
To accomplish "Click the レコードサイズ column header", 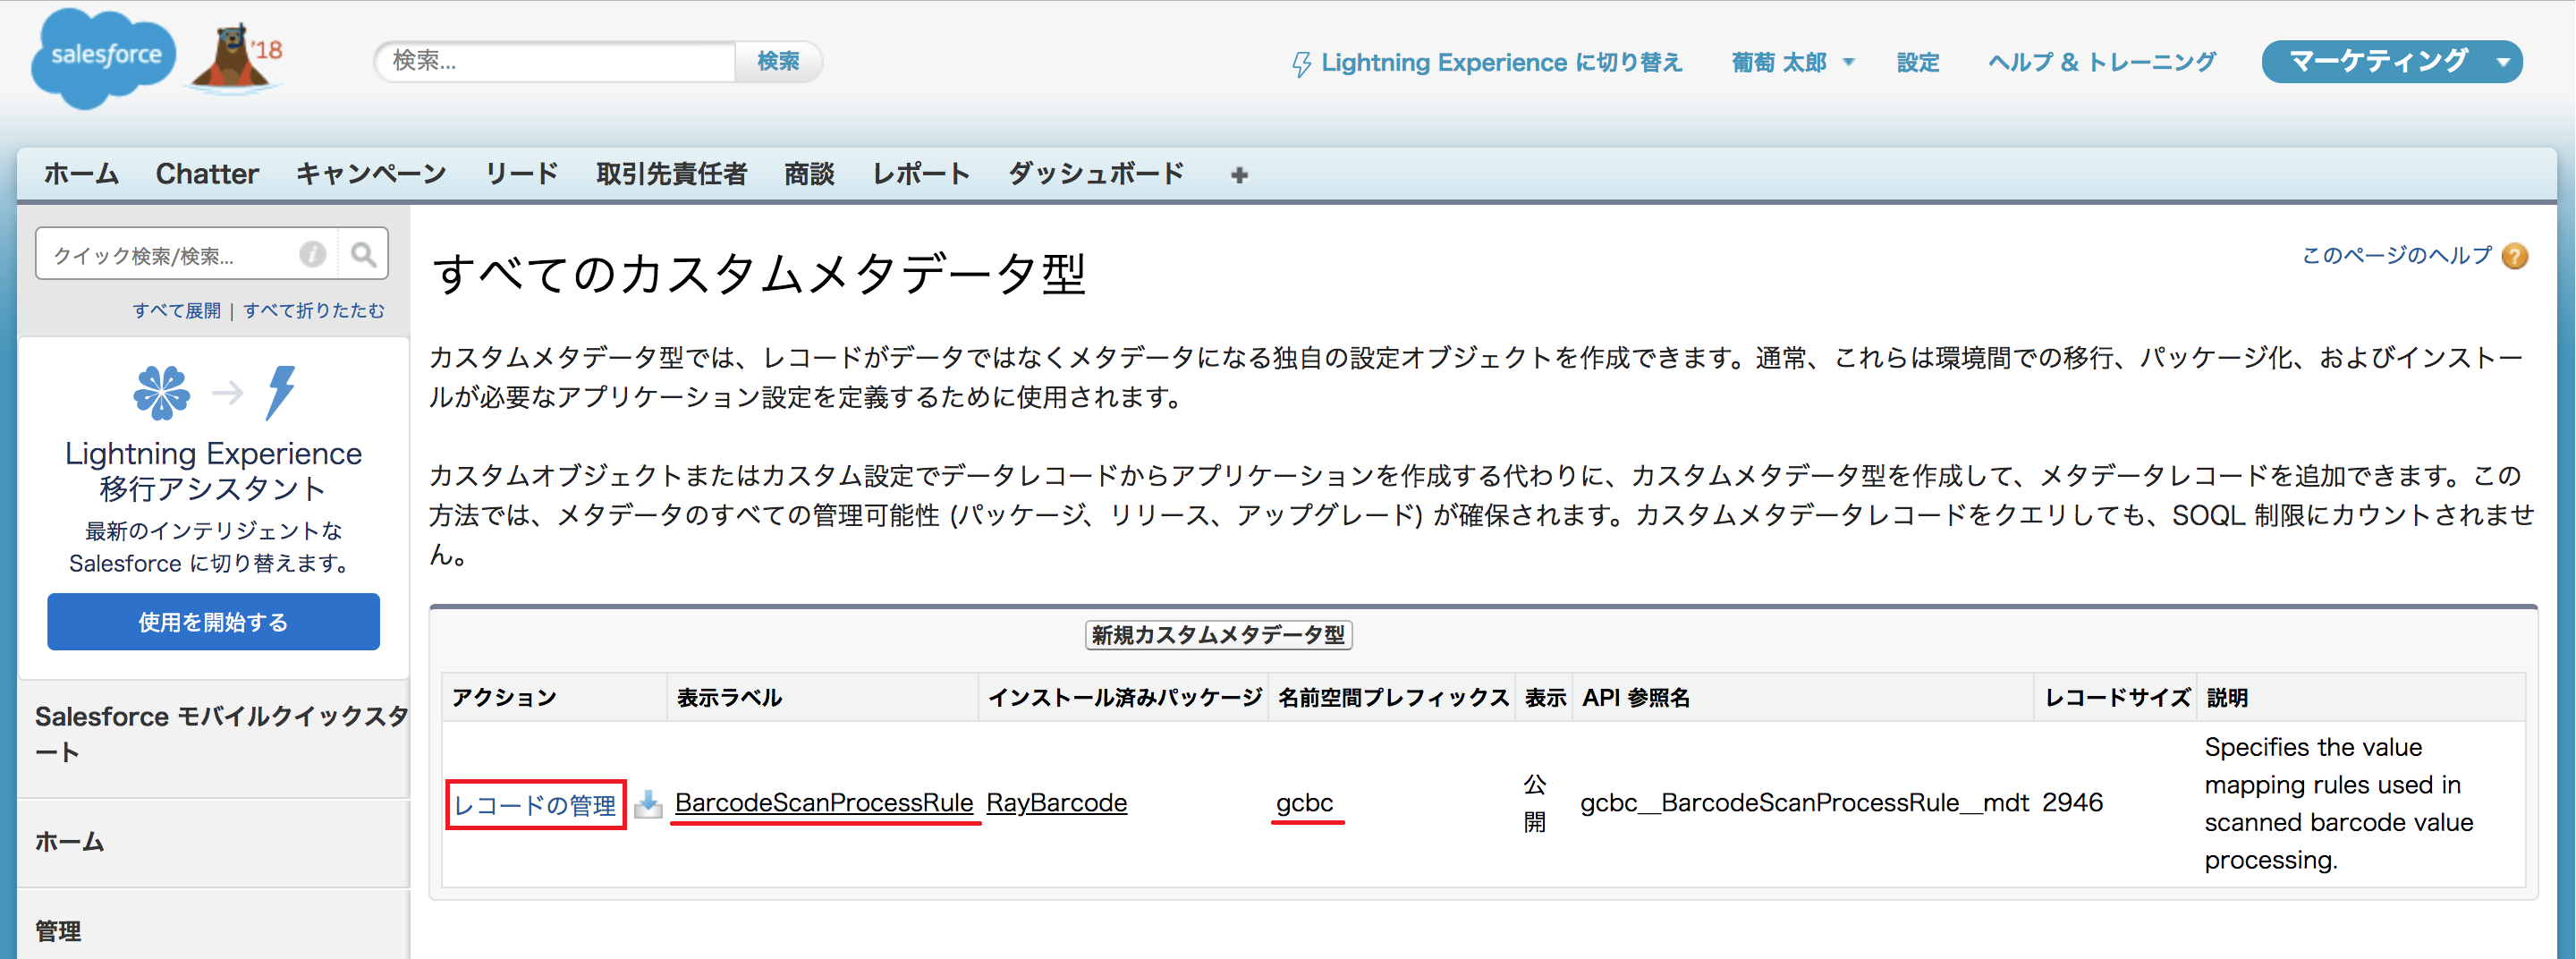I will pos(2116,698).
